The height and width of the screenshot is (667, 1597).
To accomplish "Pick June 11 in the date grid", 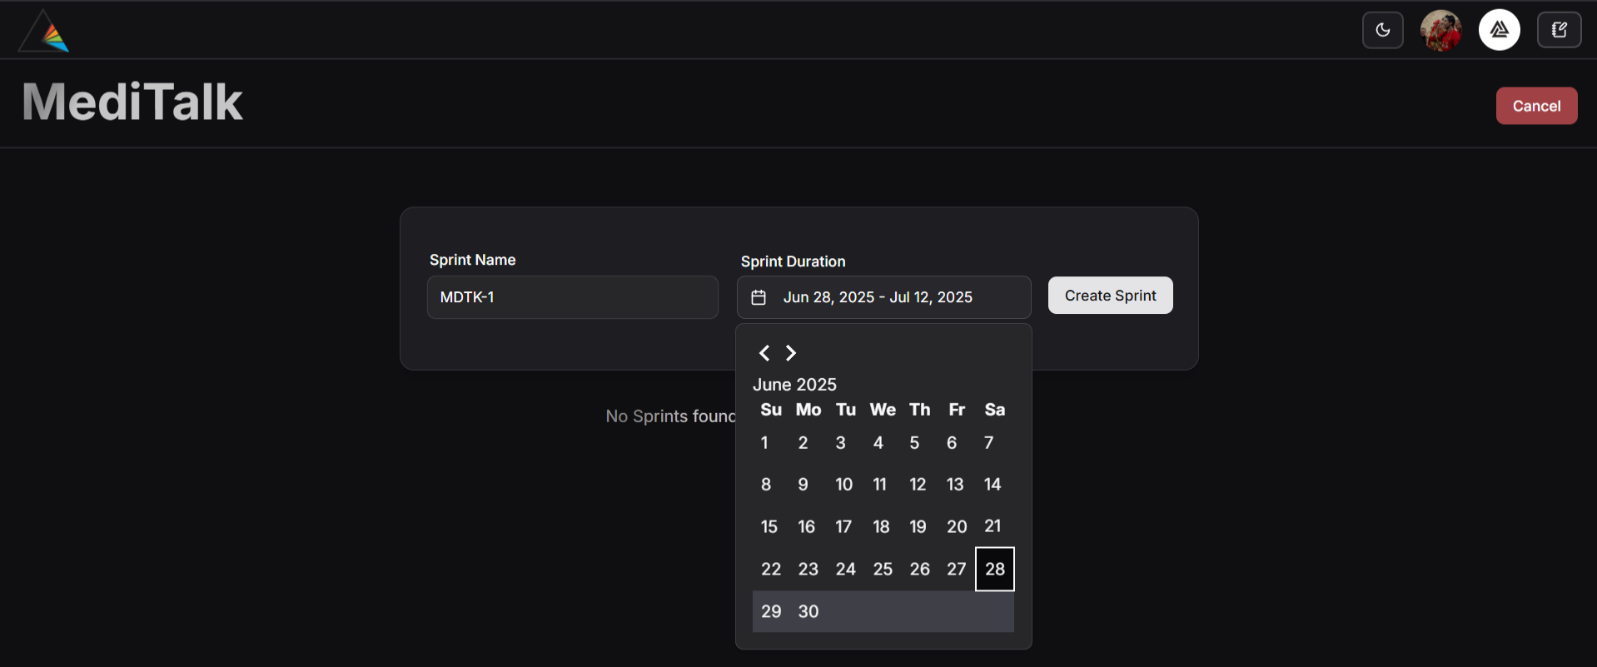I will (x=880, y=485).
